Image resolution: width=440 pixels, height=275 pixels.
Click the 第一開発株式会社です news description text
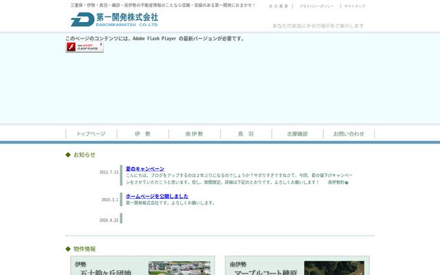(x=170, y=203)
